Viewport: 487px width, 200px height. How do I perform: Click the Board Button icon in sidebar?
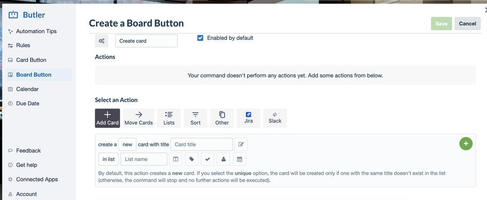coord(10,75)
